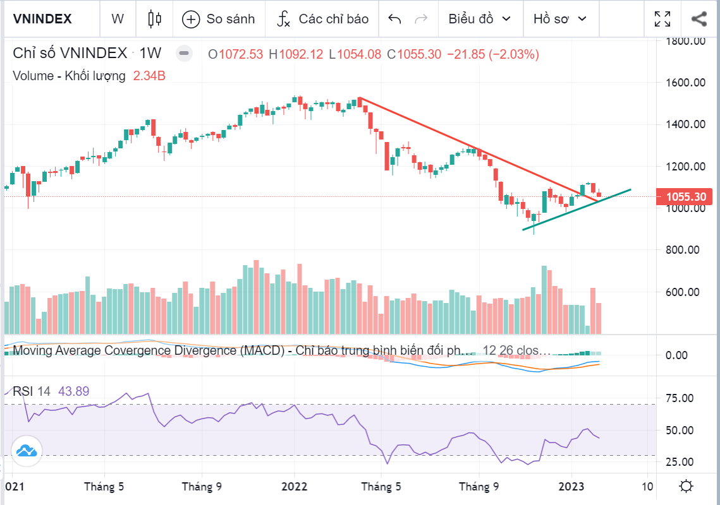Viewport: 720px width, 505px height.
Task: Click the cloud chart logo icon
Action: click(27, 451)
